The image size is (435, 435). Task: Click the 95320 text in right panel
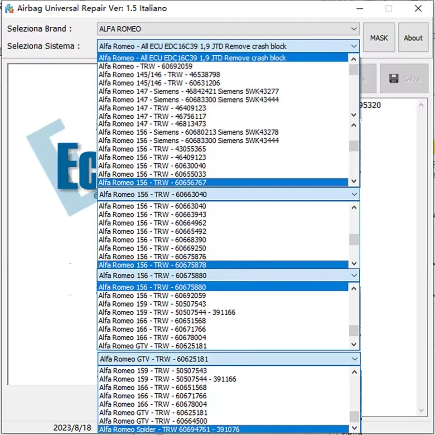(x=370, y=106)
